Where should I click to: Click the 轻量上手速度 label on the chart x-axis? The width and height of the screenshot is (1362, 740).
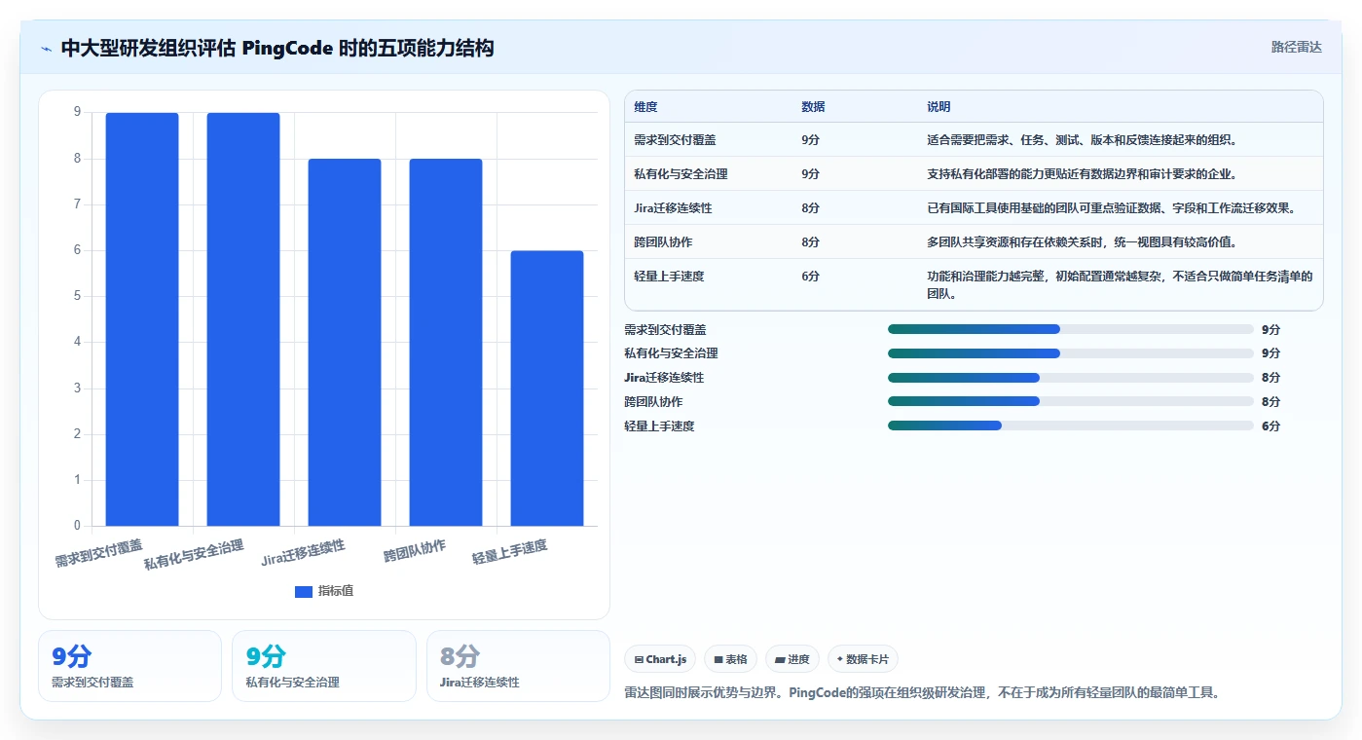point(510,552)
